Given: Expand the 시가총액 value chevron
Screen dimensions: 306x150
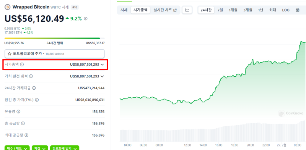Looking at the screenshot, I should pyautogui.click(x=102, y=65).
